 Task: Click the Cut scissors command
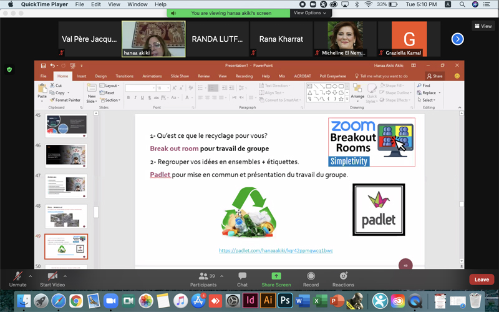click(x=56, y=85)
